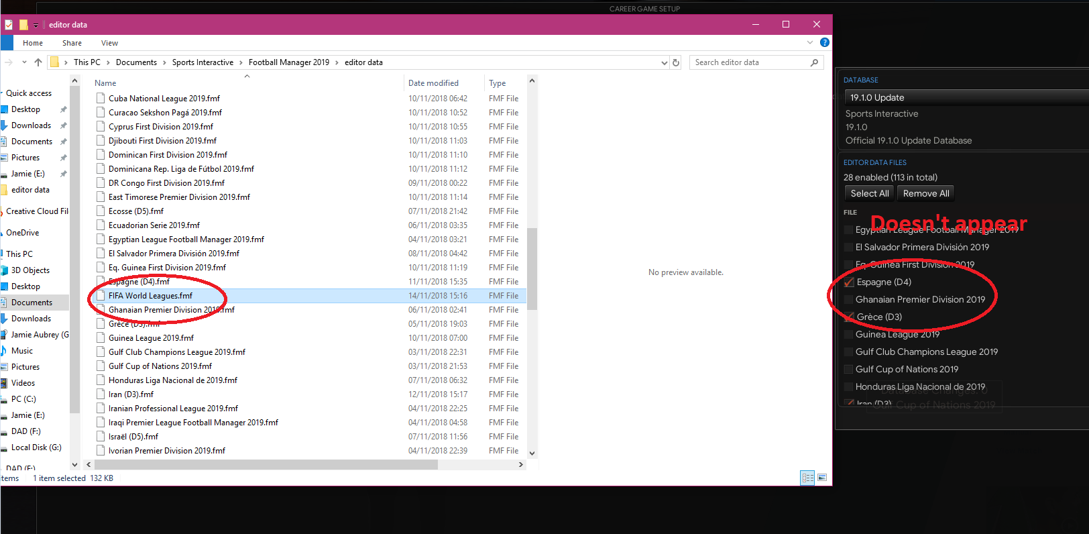Select Gulf Cup of Nations 2019.fmf

160,366
